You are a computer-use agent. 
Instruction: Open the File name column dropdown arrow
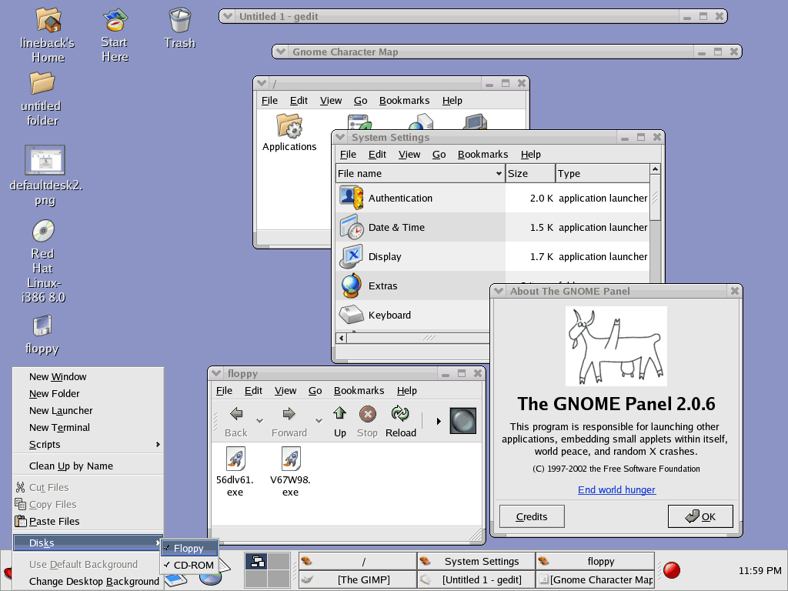[x=499, y=174]
